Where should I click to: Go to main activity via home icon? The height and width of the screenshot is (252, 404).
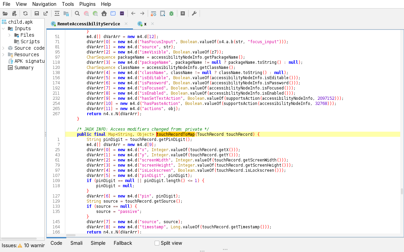(x=104, y=14)
